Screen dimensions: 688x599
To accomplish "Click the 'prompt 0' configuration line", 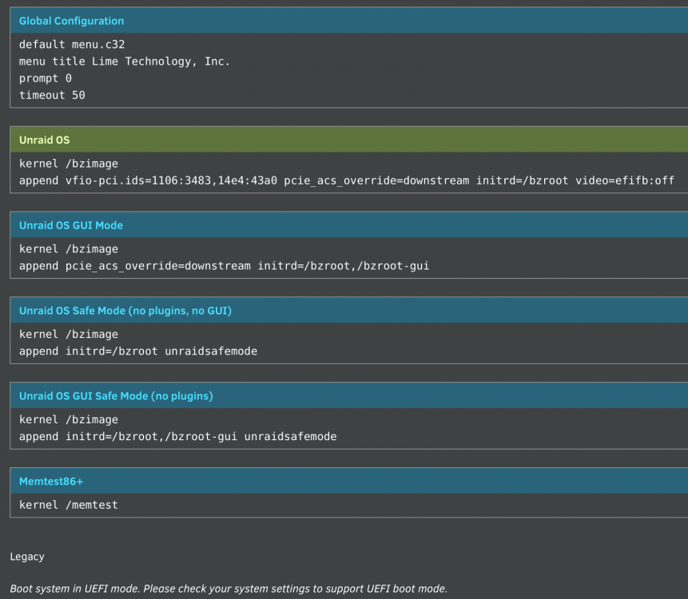I will (x=46, y=78).
